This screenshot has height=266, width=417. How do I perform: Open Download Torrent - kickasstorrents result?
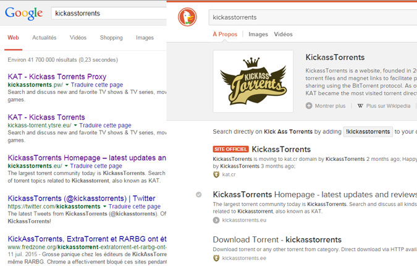(x=277, y=239)
